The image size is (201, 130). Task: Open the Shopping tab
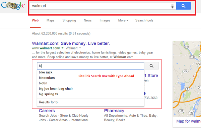point(69,20)
